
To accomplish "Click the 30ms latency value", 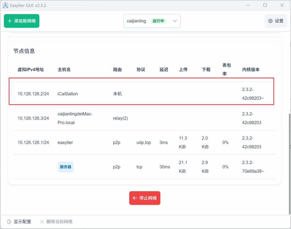I will pos(165,167).
